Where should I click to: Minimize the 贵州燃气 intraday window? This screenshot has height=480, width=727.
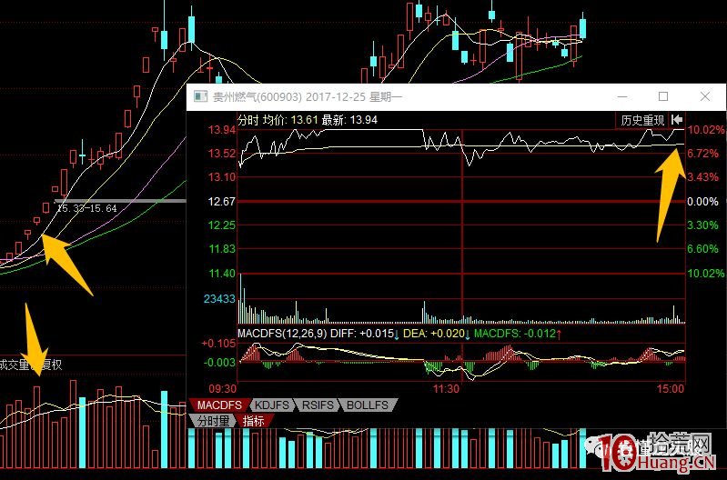(x=622, y=96)
